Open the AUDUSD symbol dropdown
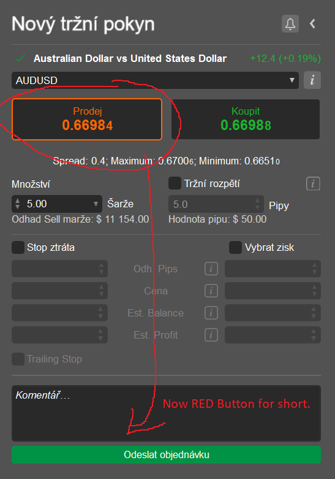335x479 pixels. [155, 80]
